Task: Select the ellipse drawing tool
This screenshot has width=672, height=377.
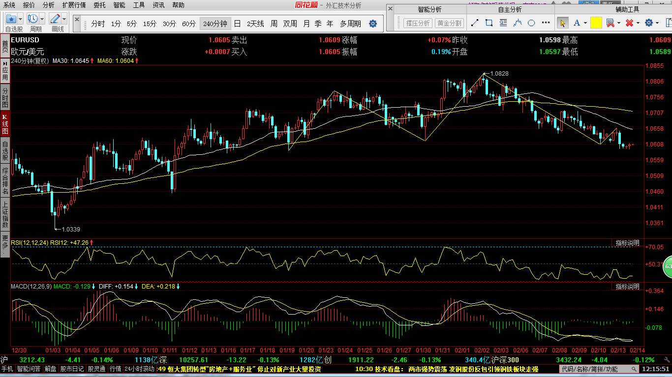Action: [531, 23]
